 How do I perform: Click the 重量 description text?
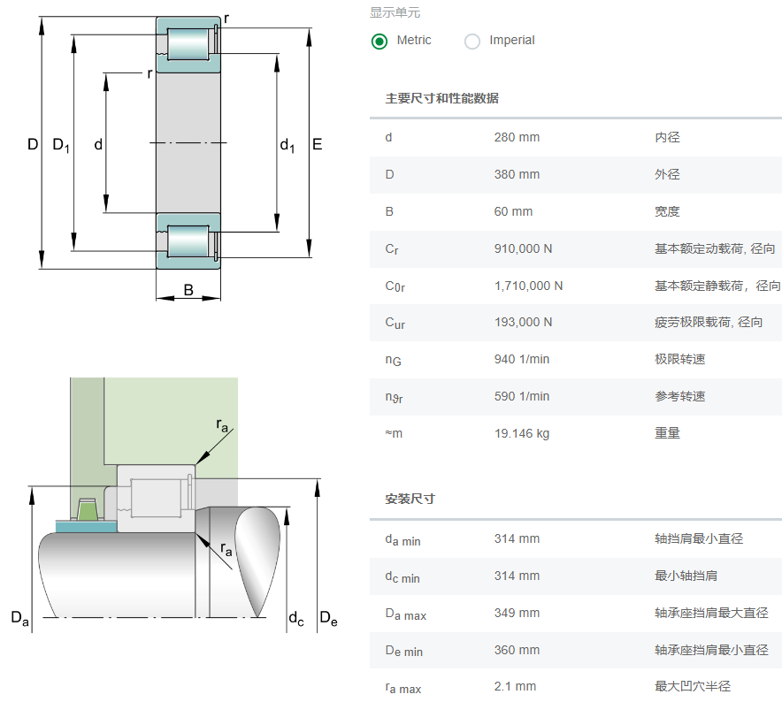click(x=667, y=433)
